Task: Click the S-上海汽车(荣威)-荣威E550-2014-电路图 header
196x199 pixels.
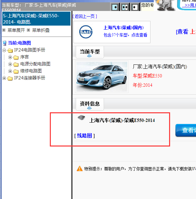Action: 36,19
